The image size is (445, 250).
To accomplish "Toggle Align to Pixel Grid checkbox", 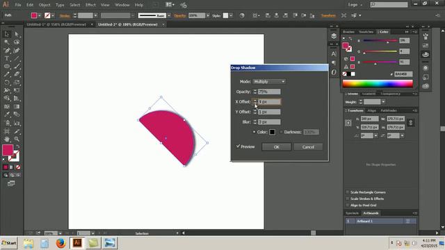I will 348,206.
